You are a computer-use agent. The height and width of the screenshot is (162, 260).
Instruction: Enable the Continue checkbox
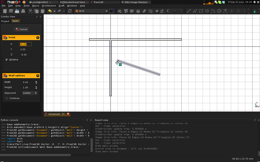pyautogui.click(x=6, y=98)
